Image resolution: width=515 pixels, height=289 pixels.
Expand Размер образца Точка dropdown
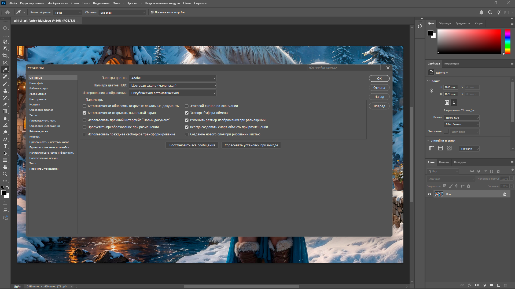pos(67,13)
